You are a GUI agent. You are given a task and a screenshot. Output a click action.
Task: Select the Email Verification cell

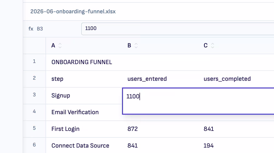pos(84,112)
